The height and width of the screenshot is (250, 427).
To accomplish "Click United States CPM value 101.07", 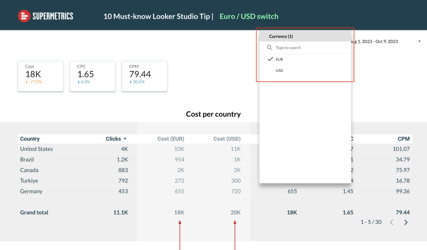I will pyautogui.click(x=401, y=149).
